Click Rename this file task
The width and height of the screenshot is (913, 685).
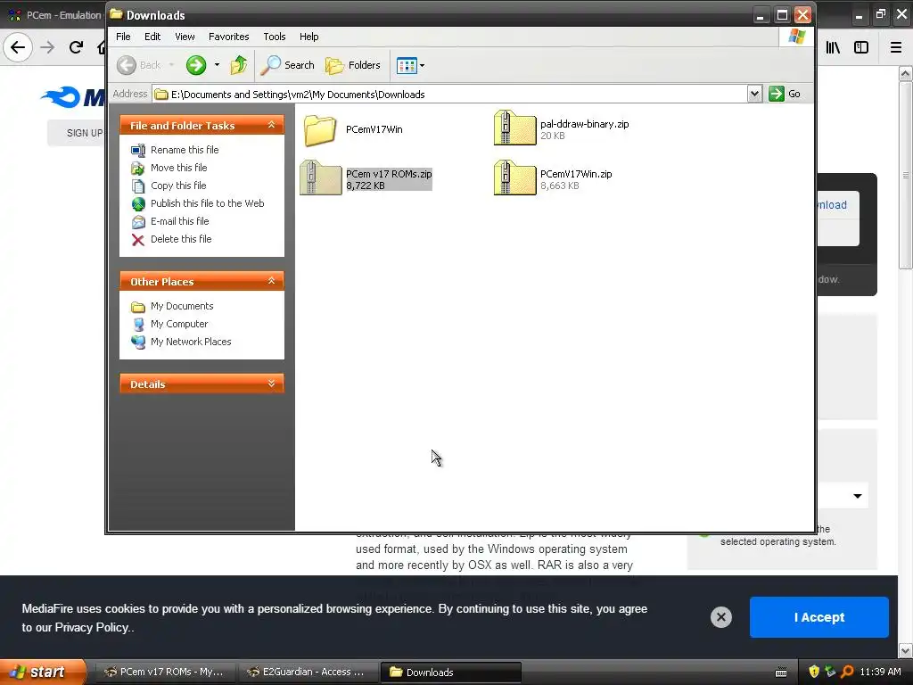click(185, 150)
